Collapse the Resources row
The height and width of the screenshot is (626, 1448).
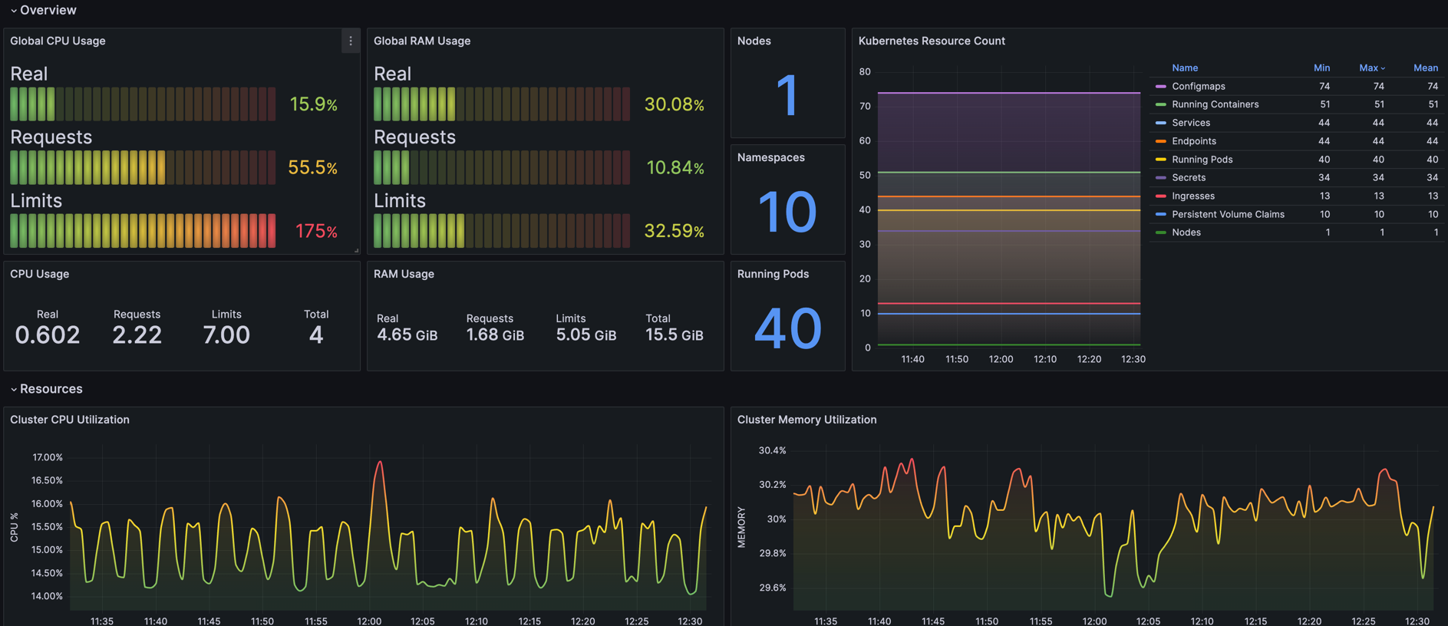14,390
